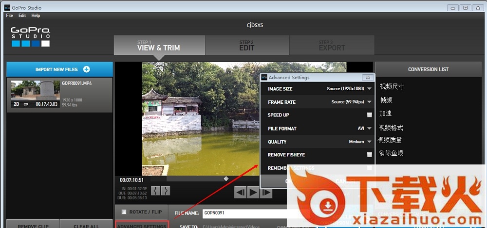Screen dimensions: 487x228
Task: Click the GoPro Studio logo
Action: tap(30, 37)
